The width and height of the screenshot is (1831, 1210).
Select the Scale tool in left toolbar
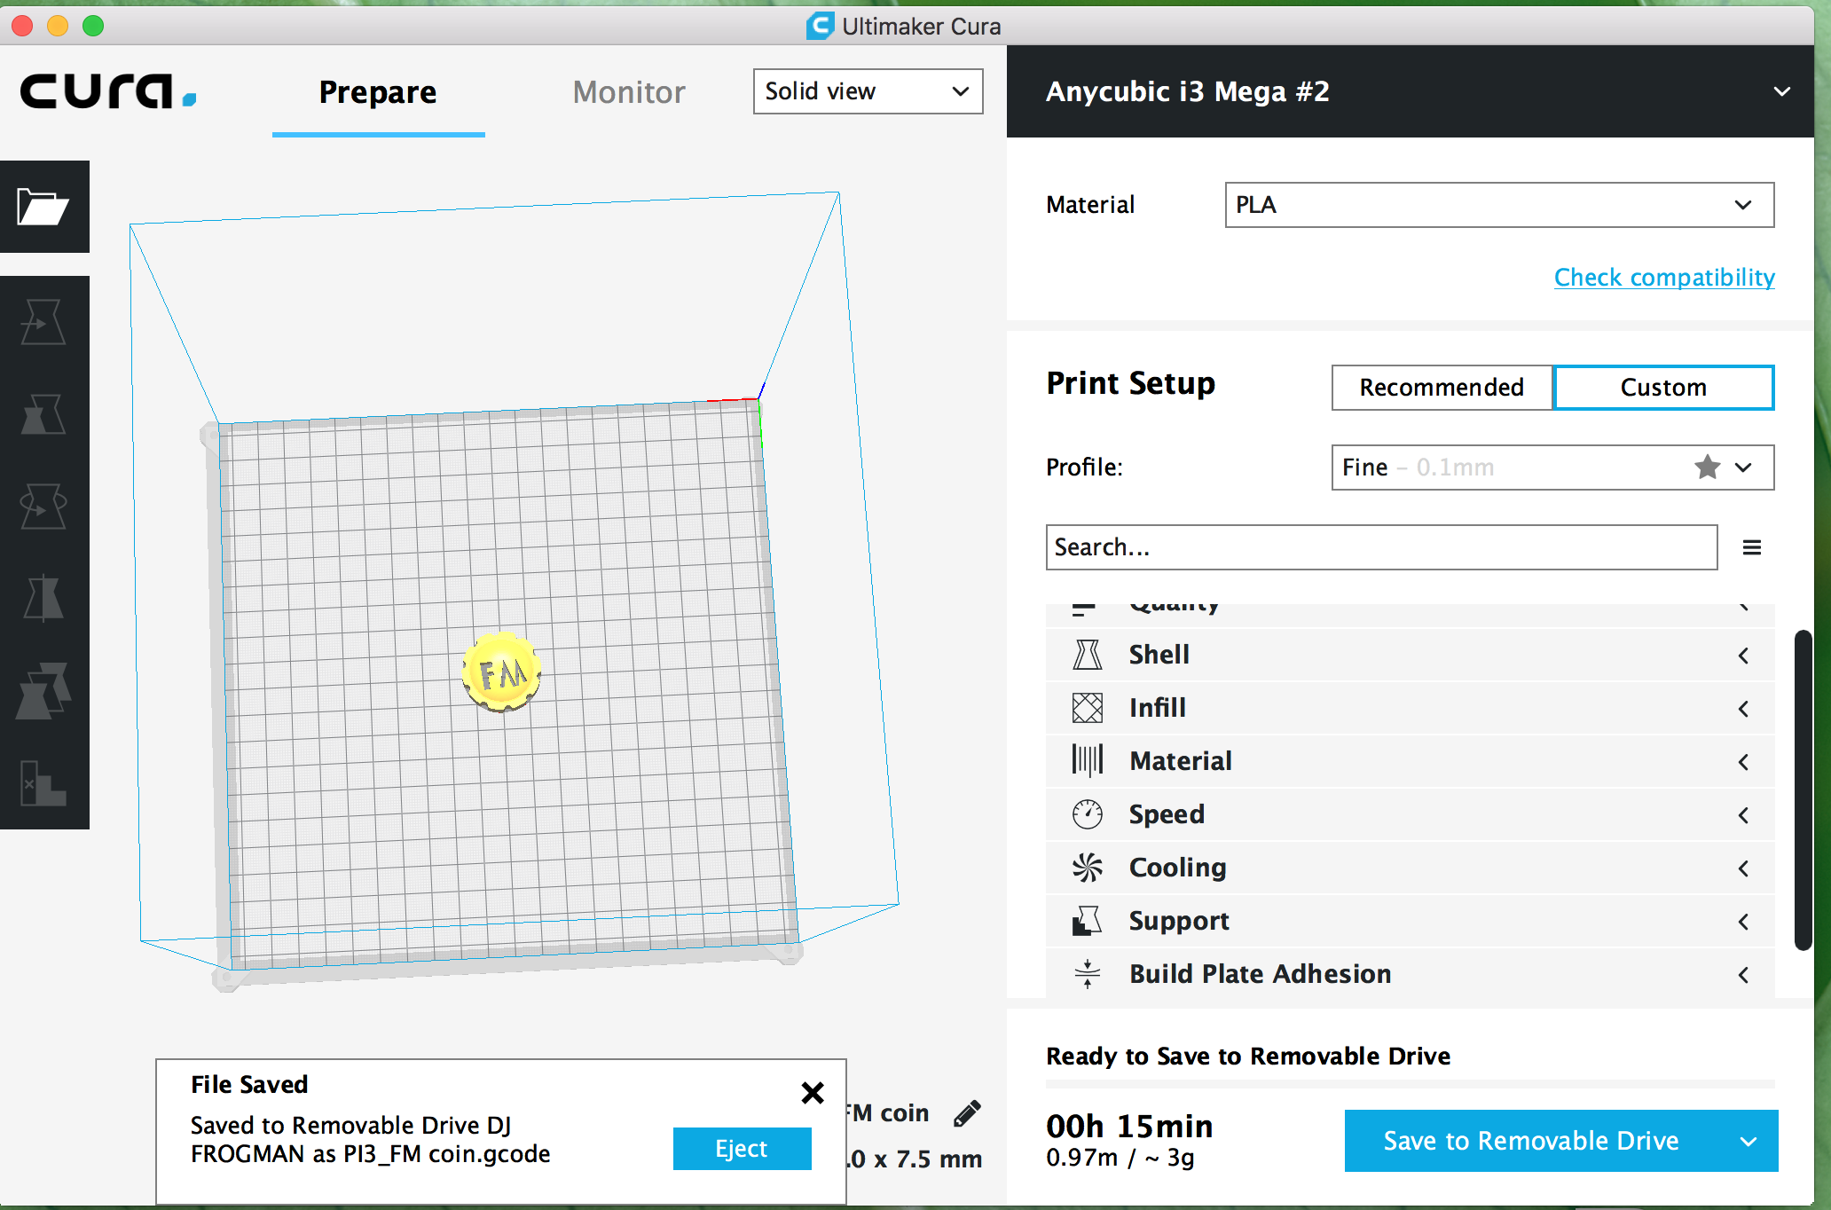point(43,414)
